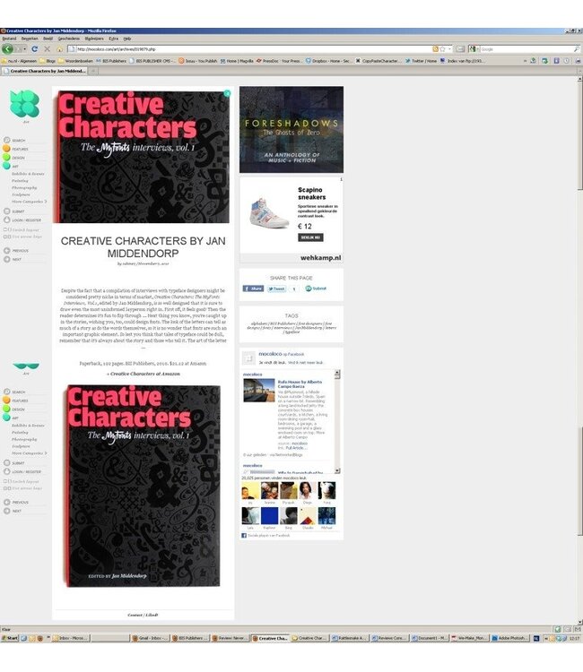Screen dimensions: 583x672
Task: Open the Scapino sneakers ad image
Action: coord(269,213)
